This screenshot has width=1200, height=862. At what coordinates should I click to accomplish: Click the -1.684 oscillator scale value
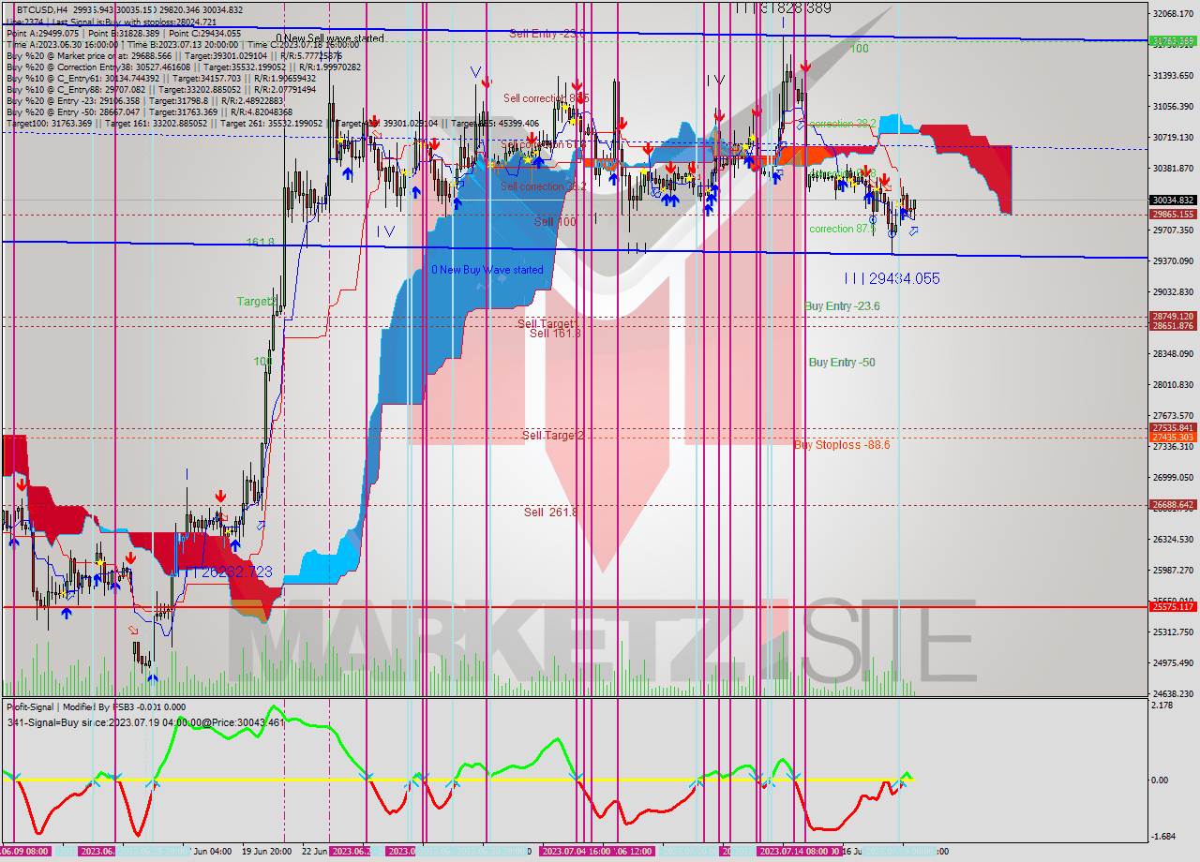[x=1165, y=837]
